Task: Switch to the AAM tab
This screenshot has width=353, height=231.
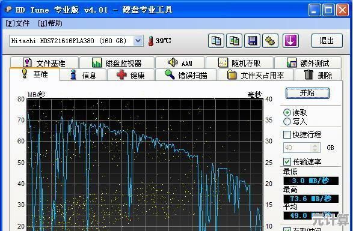Action: [180, 62]
